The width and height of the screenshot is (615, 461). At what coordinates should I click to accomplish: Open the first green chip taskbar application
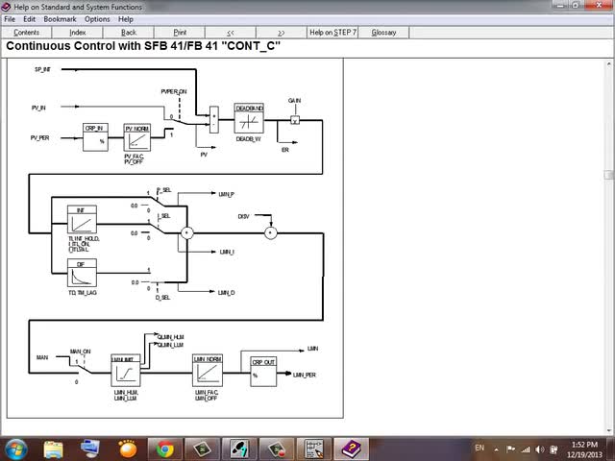(x=202, y=449)
